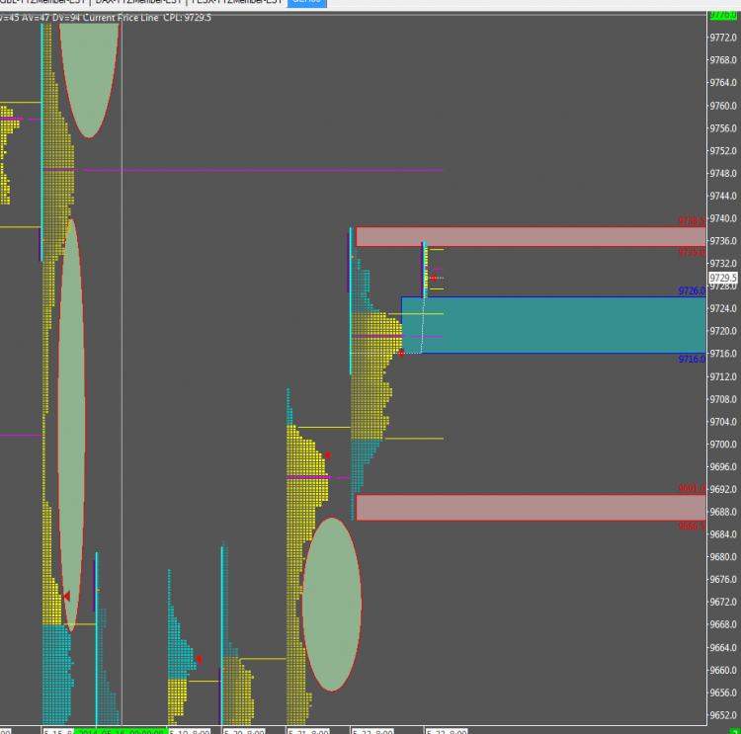Select the lower red zone 9691.0 to 9686.5

[x=531, y=508]
